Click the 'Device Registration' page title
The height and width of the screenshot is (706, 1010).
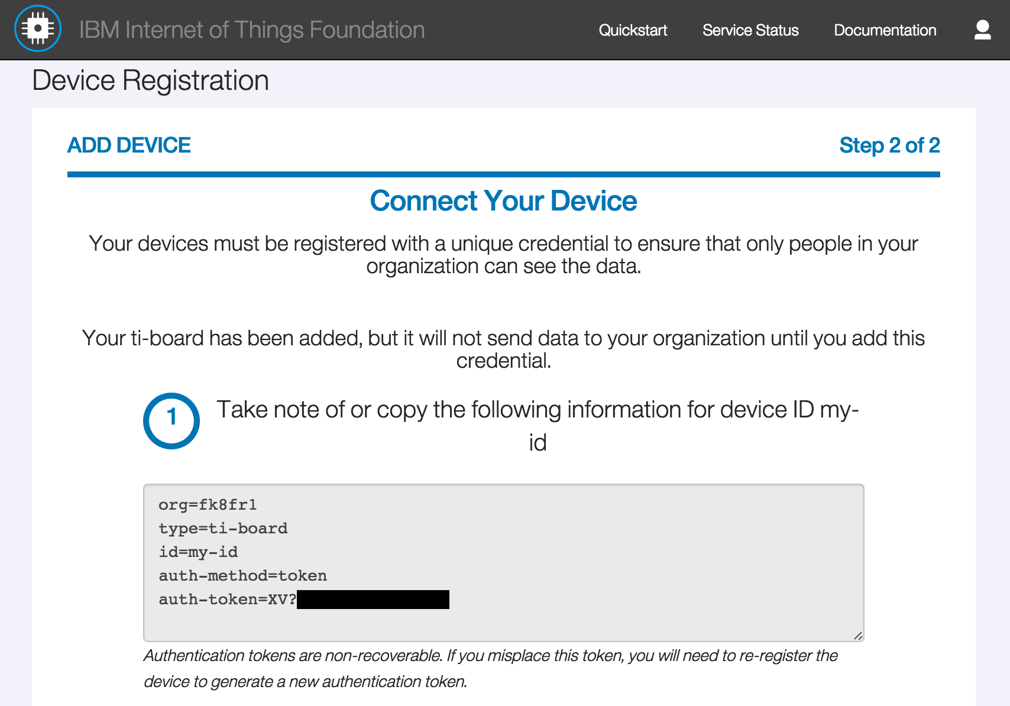coord(150,80)
